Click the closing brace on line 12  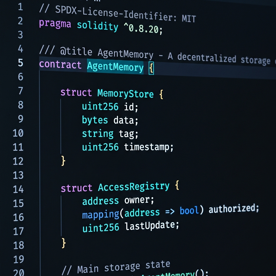63,161
